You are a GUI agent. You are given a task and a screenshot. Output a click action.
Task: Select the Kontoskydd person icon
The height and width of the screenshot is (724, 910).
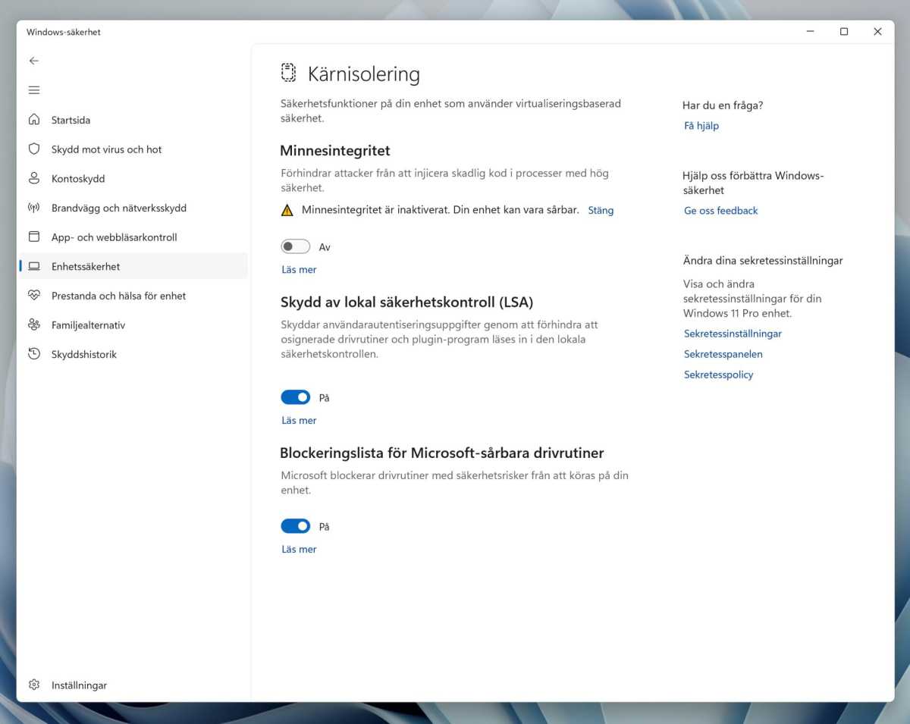tap(33, 178)
